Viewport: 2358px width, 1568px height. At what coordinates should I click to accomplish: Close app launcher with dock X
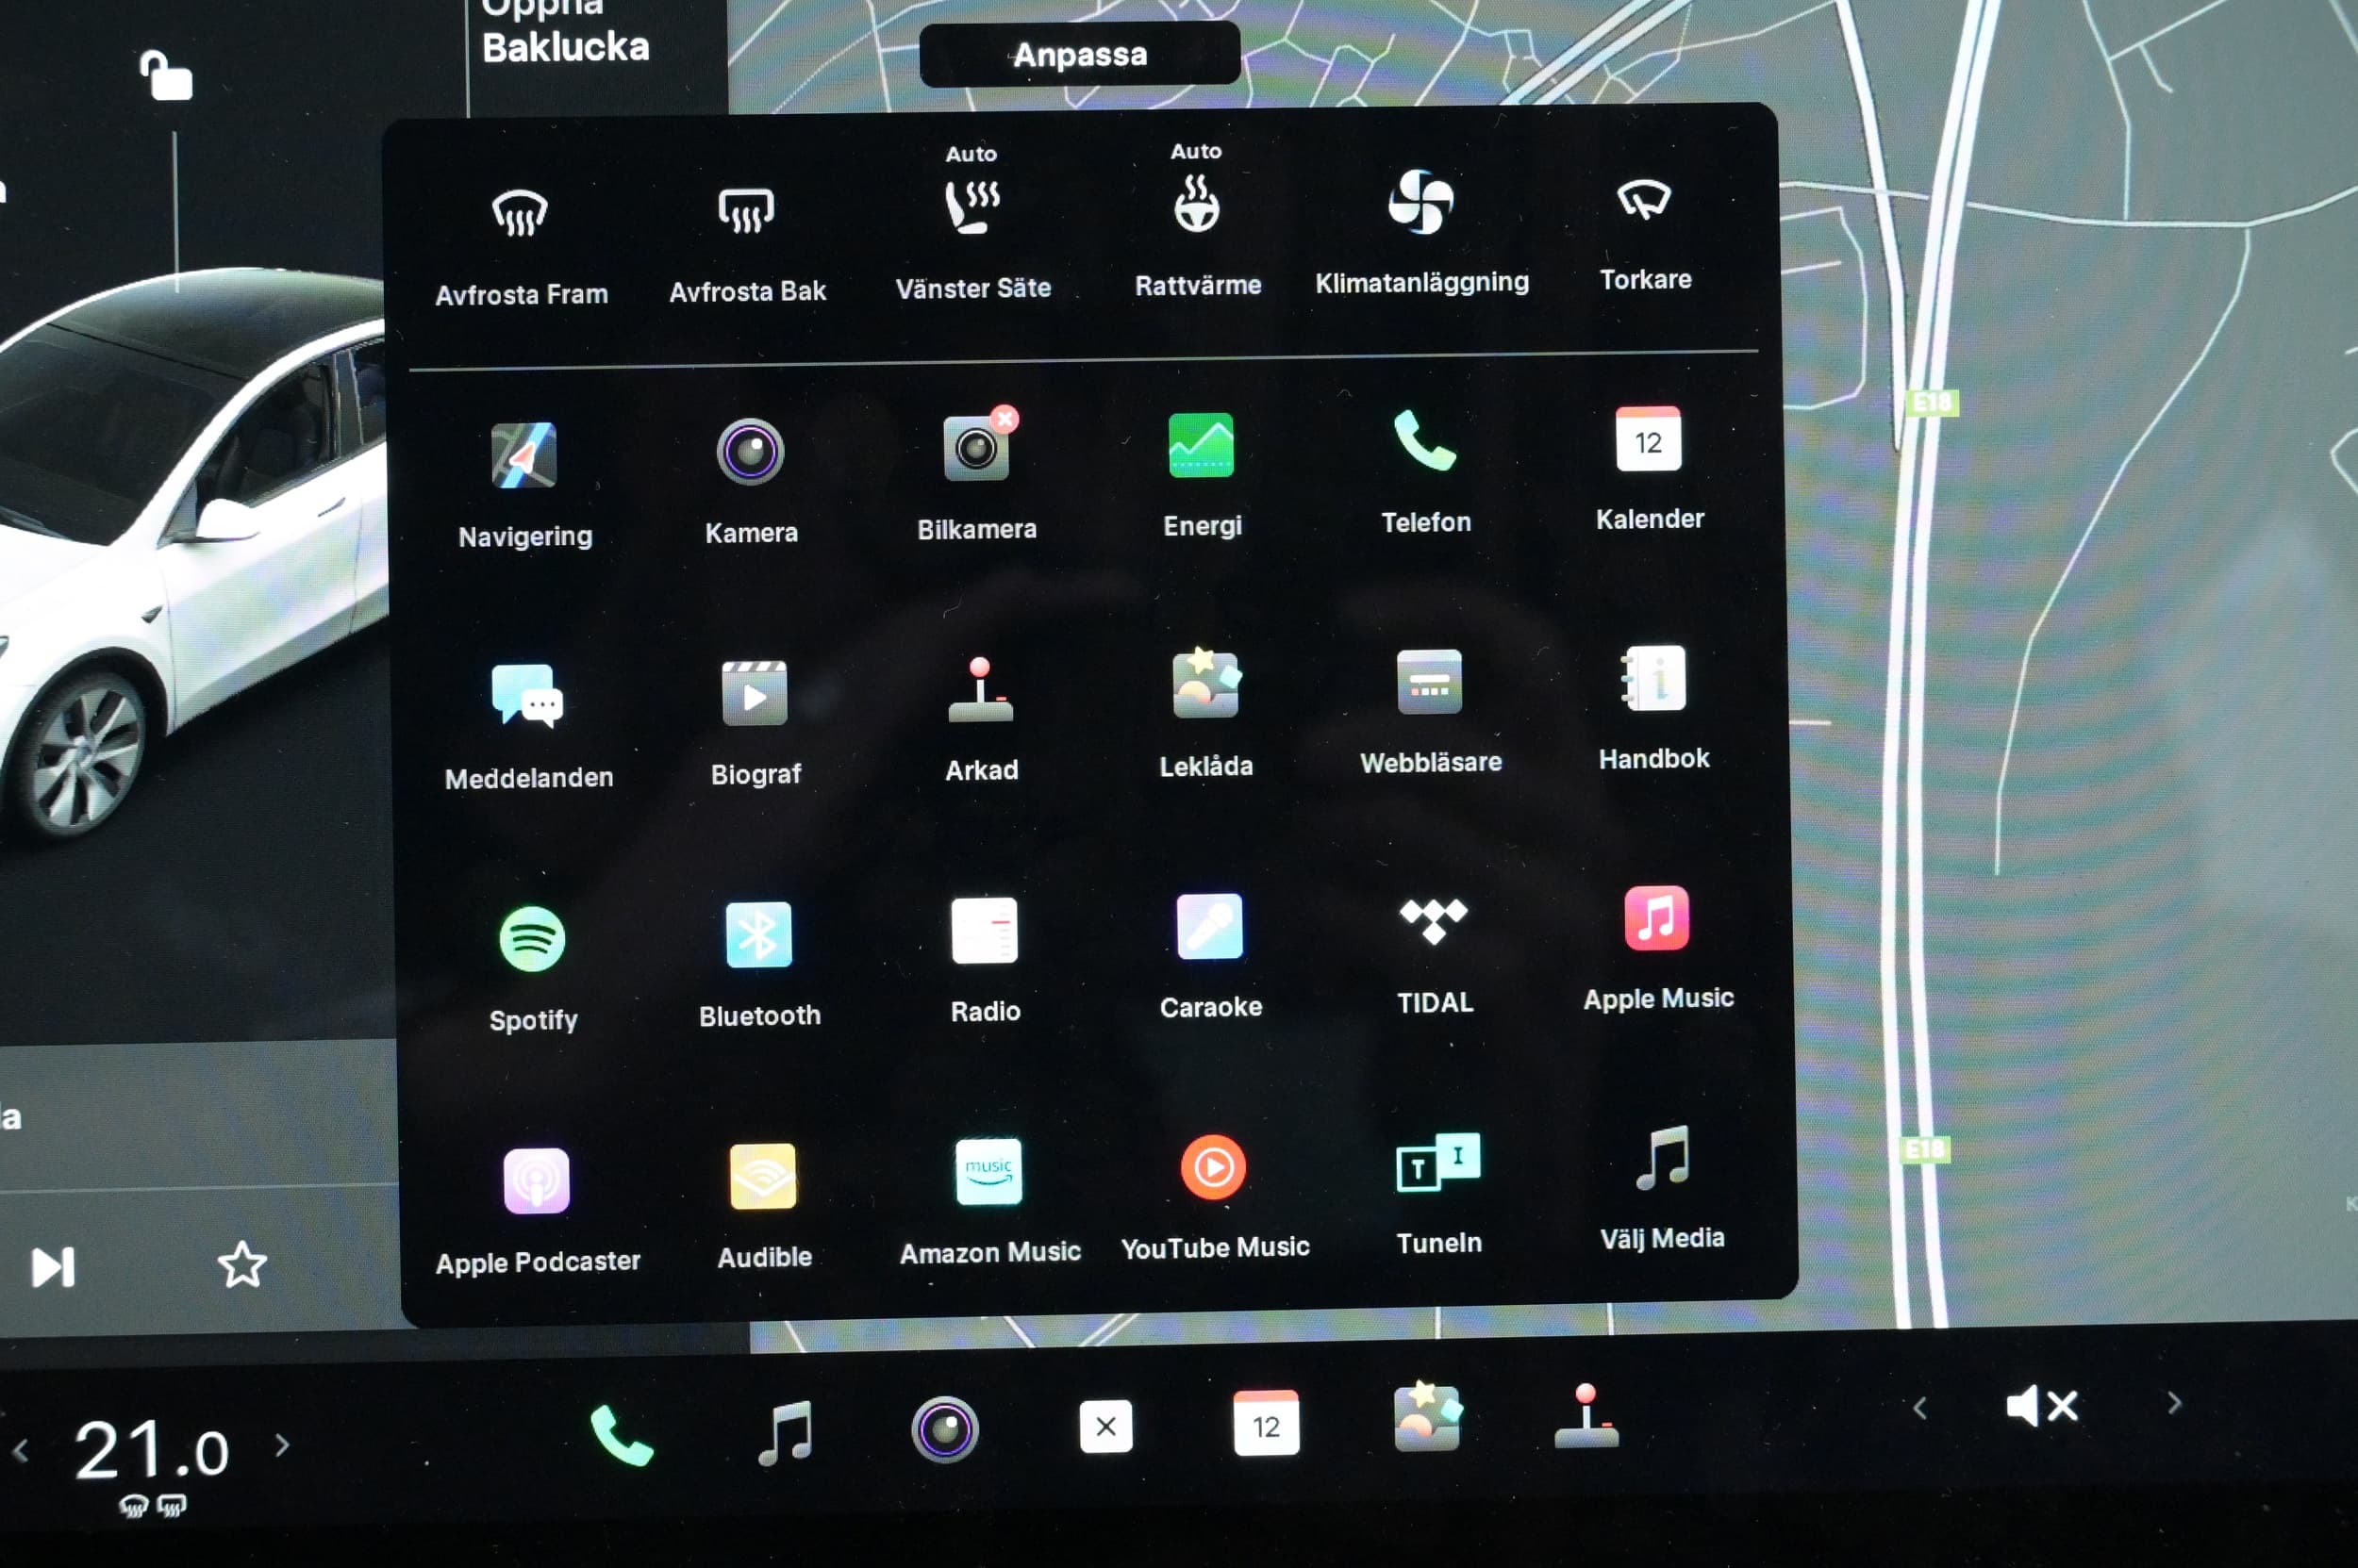tap(1105, 1427)
